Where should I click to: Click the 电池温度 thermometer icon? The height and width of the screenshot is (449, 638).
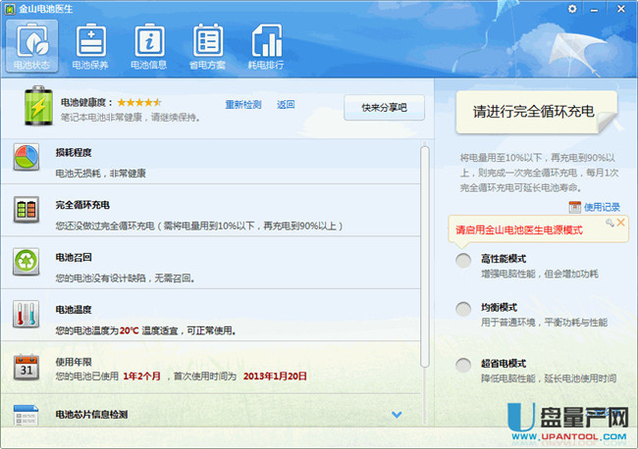pyautogui.click(x=27, y=314)
